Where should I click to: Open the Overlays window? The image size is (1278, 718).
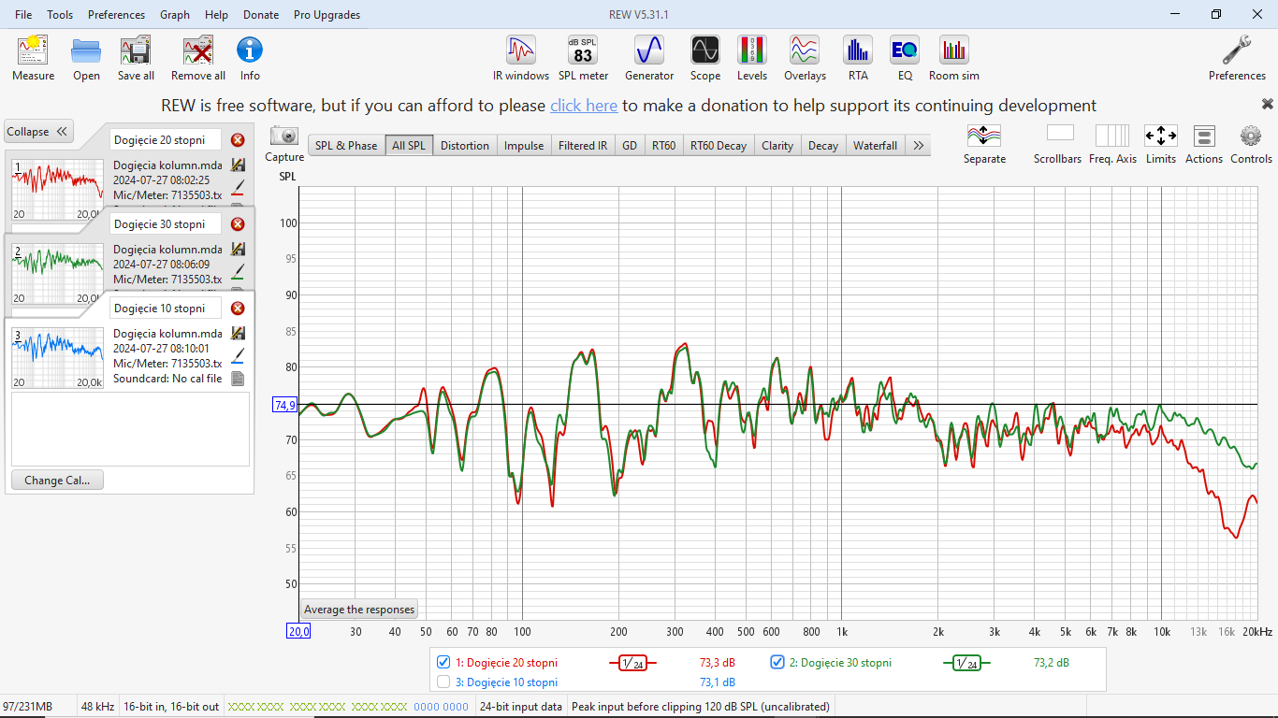[805, 58]
